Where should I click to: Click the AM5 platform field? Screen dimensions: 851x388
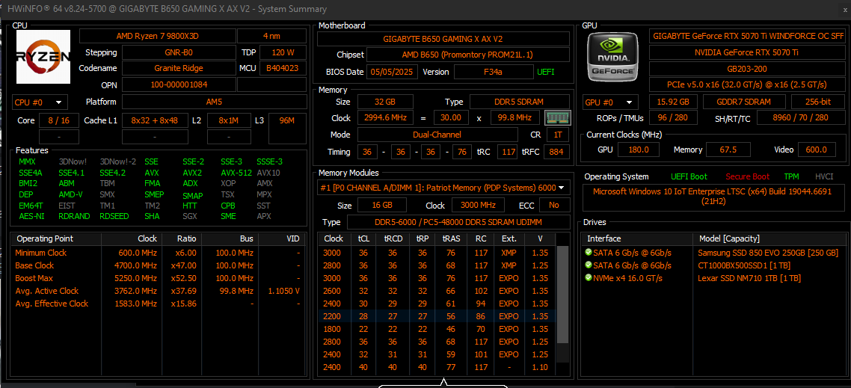214,102
